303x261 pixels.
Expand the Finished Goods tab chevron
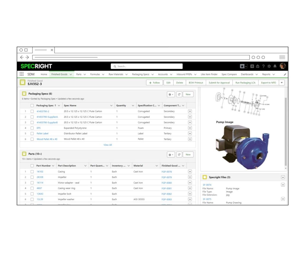[71, 74]
